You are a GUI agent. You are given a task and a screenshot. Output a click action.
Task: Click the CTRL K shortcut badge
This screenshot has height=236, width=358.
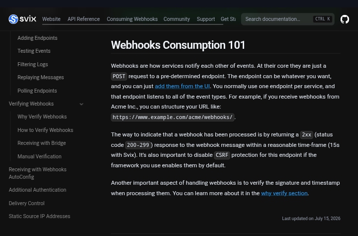point(322,19)
